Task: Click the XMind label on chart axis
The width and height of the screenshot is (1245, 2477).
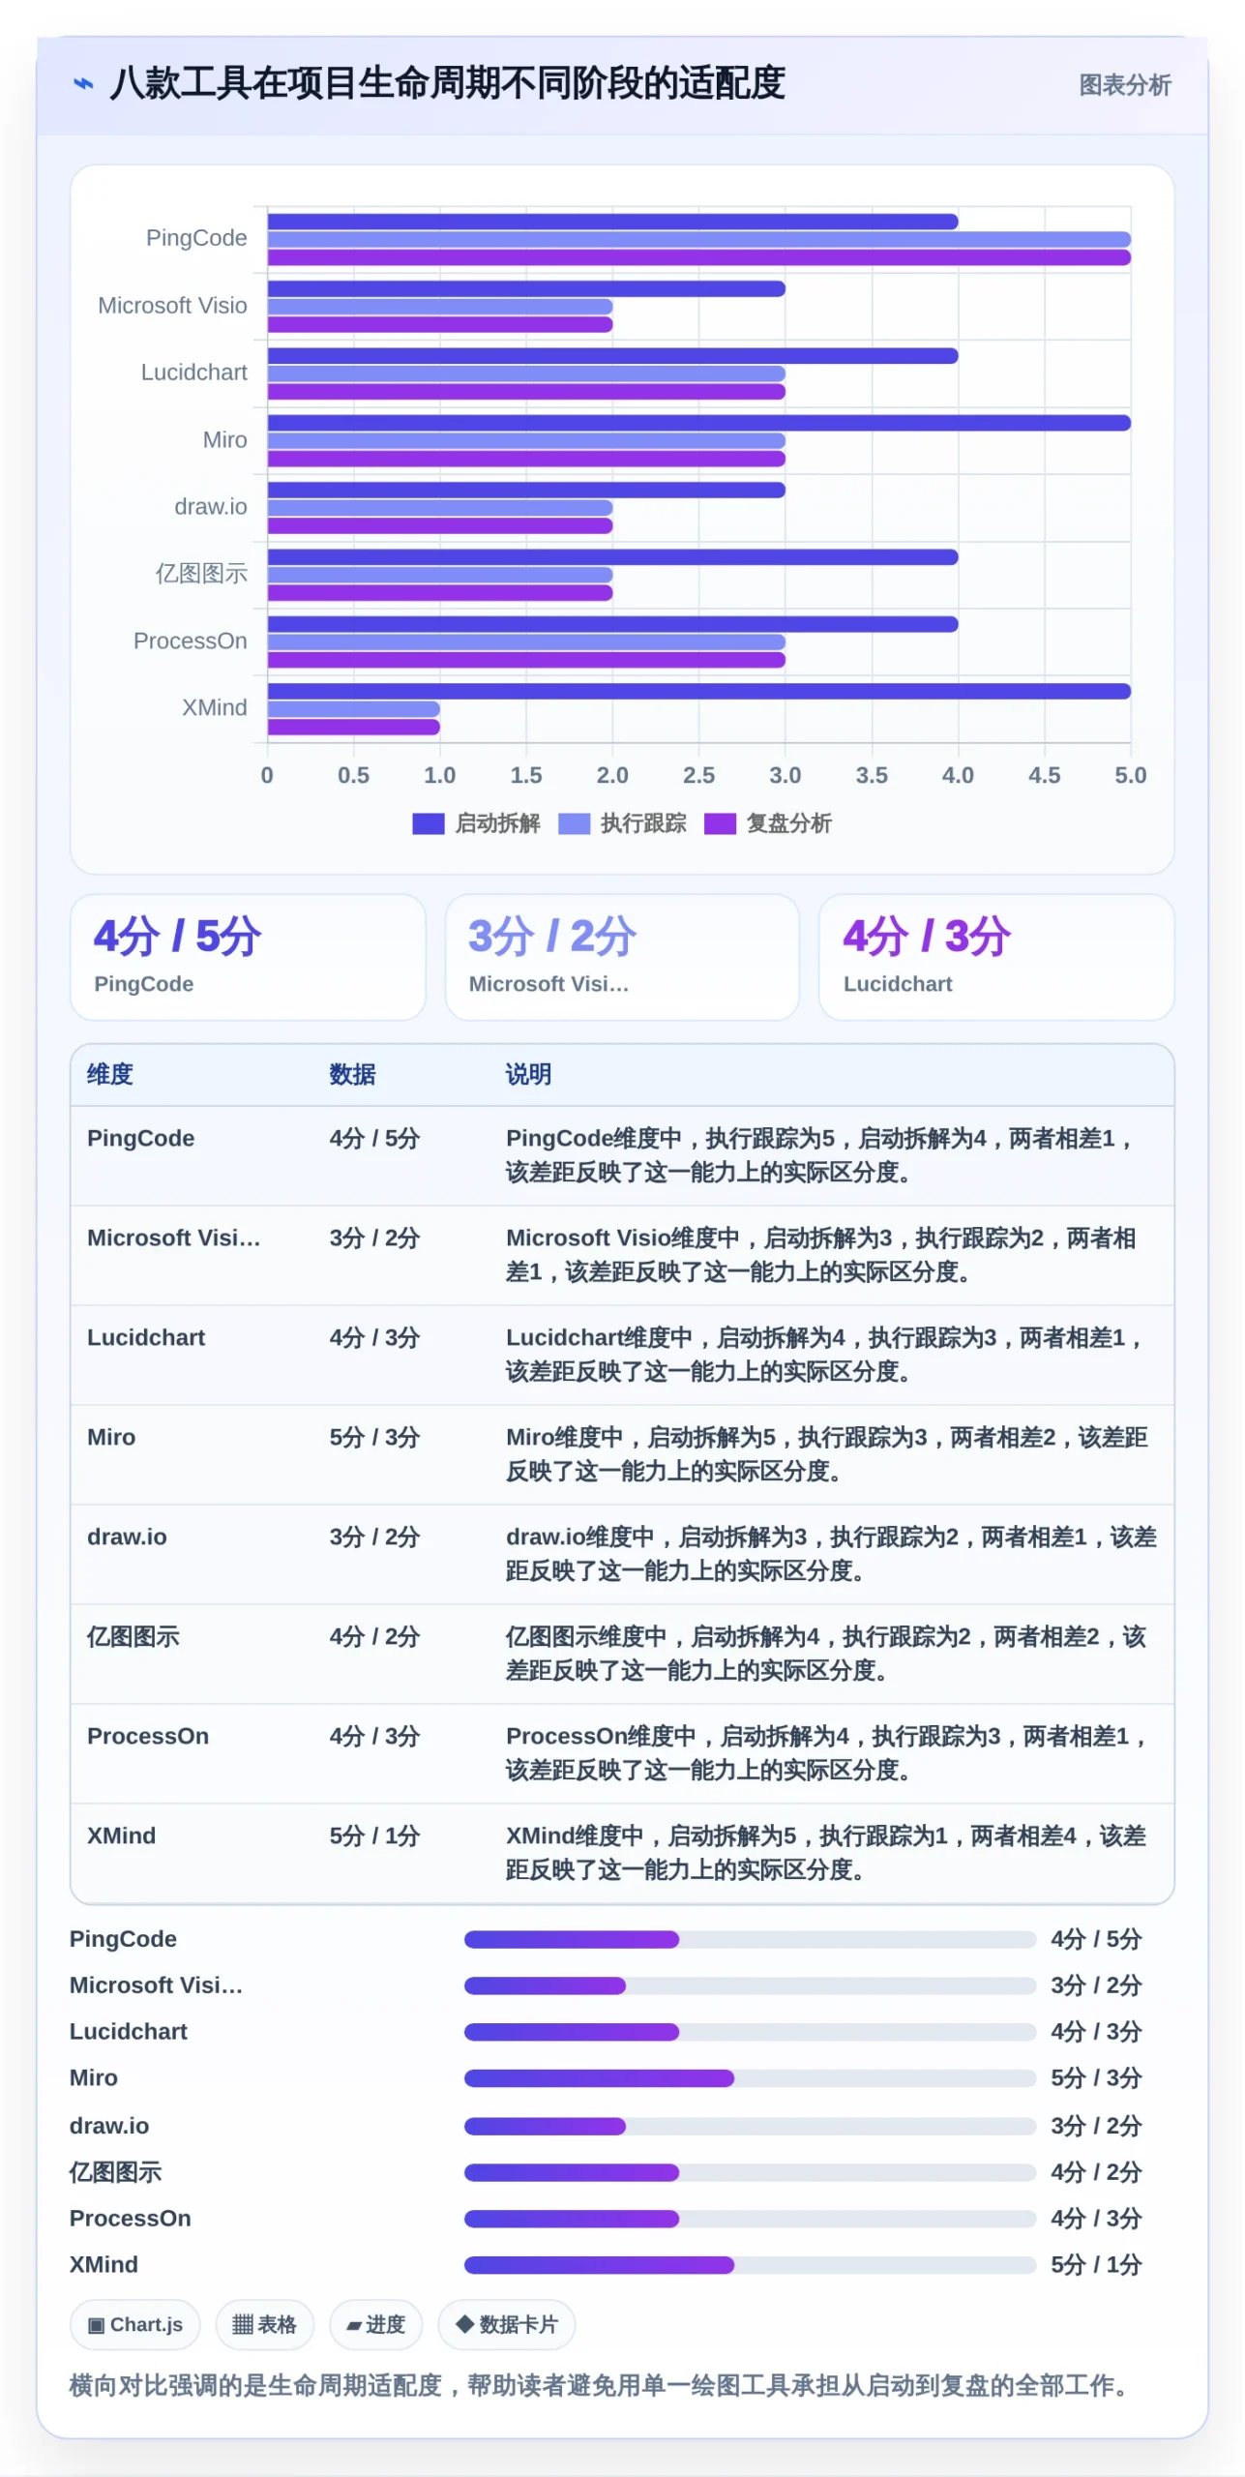Action: pyautogui.click(x=214, y=708)
